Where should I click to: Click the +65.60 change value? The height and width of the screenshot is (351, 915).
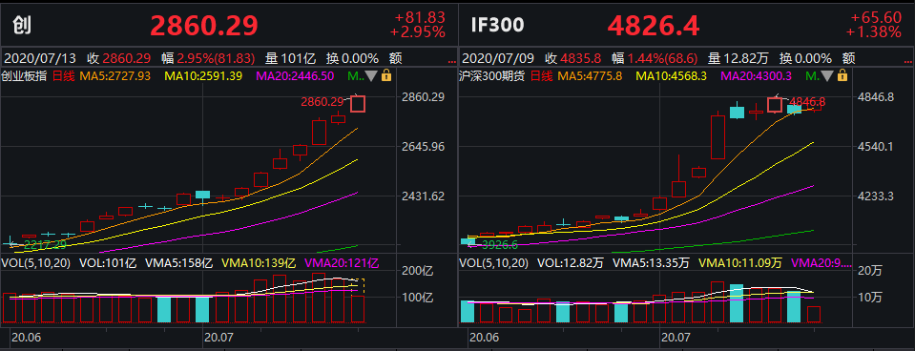(877, 17)
